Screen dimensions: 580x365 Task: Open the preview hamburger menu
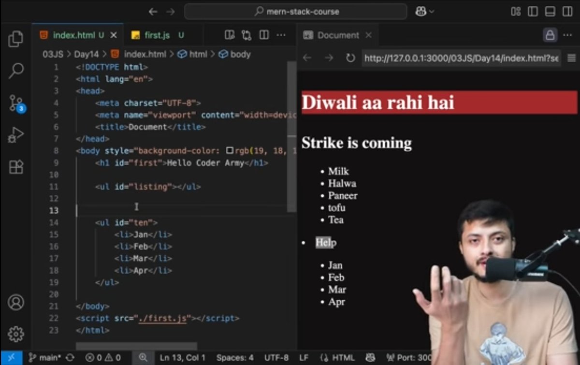coord(571,58)
